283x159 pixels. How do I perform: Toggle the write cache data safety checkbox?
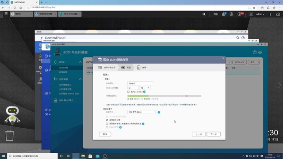(107, 124)
